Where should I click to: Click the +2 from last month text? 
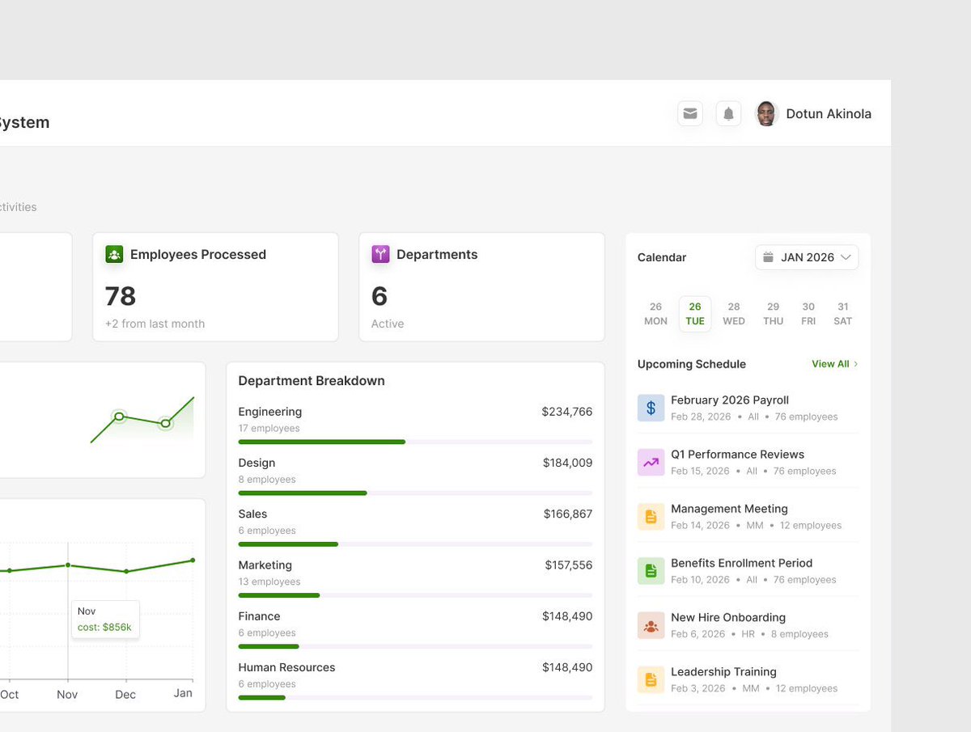(155, 324)
